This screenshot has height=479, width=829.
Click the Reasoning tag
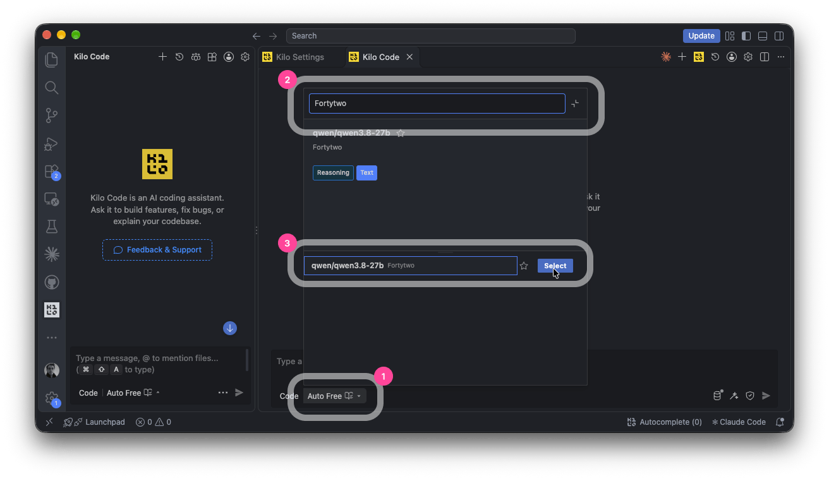tap(333, 173)
